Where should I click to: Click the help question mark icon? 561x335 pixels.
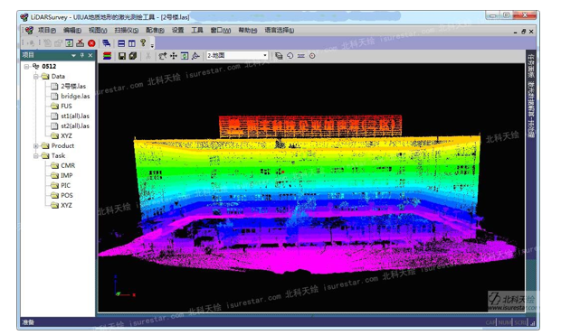coord(143,42)
